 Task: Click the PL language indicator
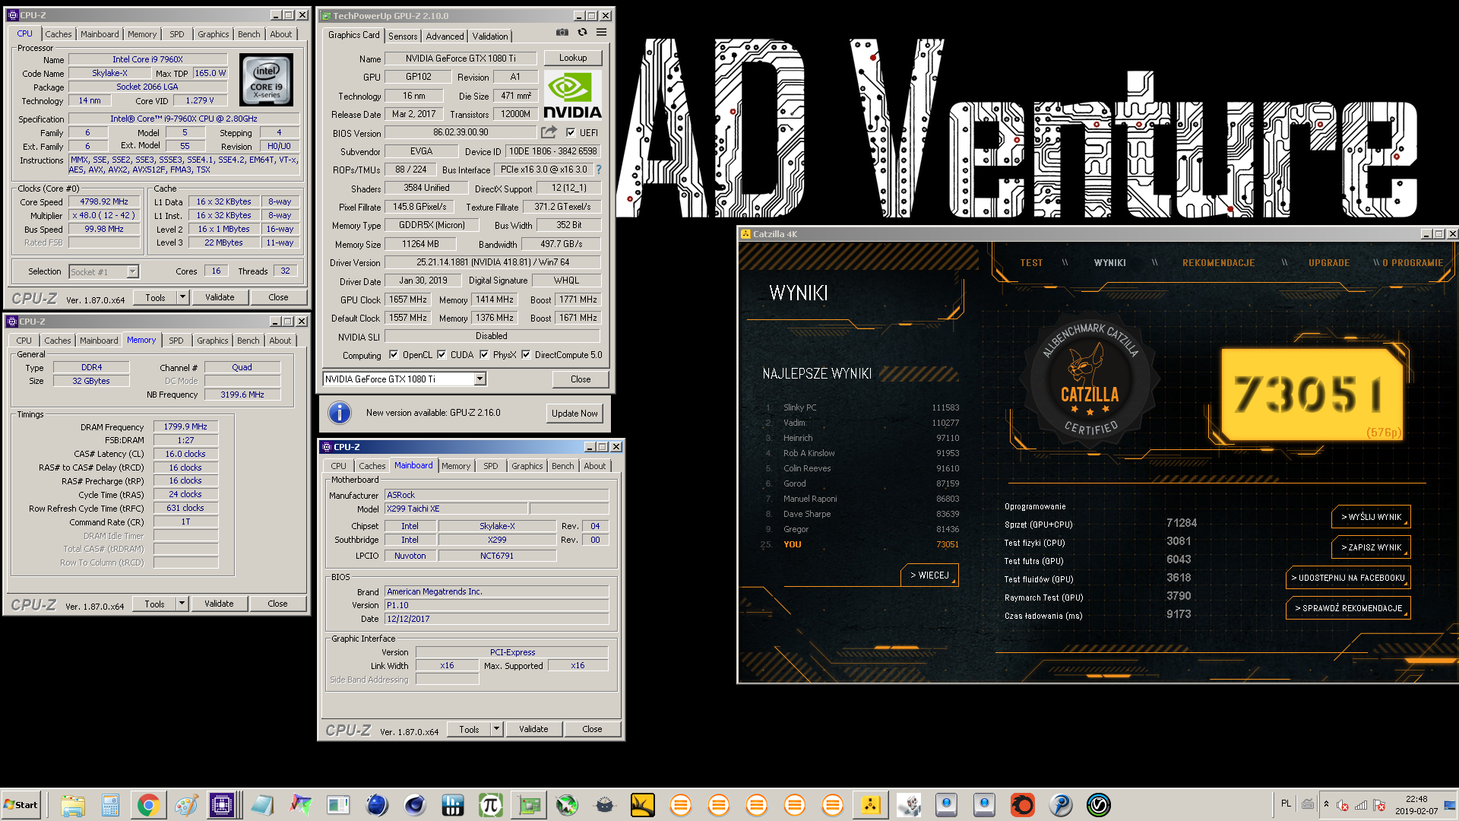click(x=1286, y=804)
